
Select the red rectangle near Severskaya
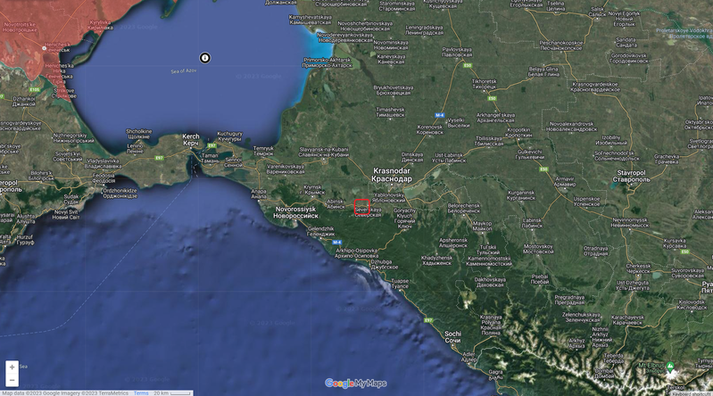[x=361, y=205]
